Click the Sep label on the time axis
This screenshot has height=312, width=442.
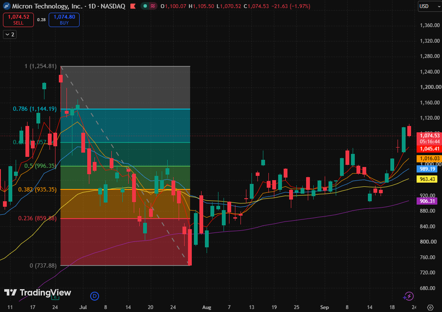coord(324,307)
